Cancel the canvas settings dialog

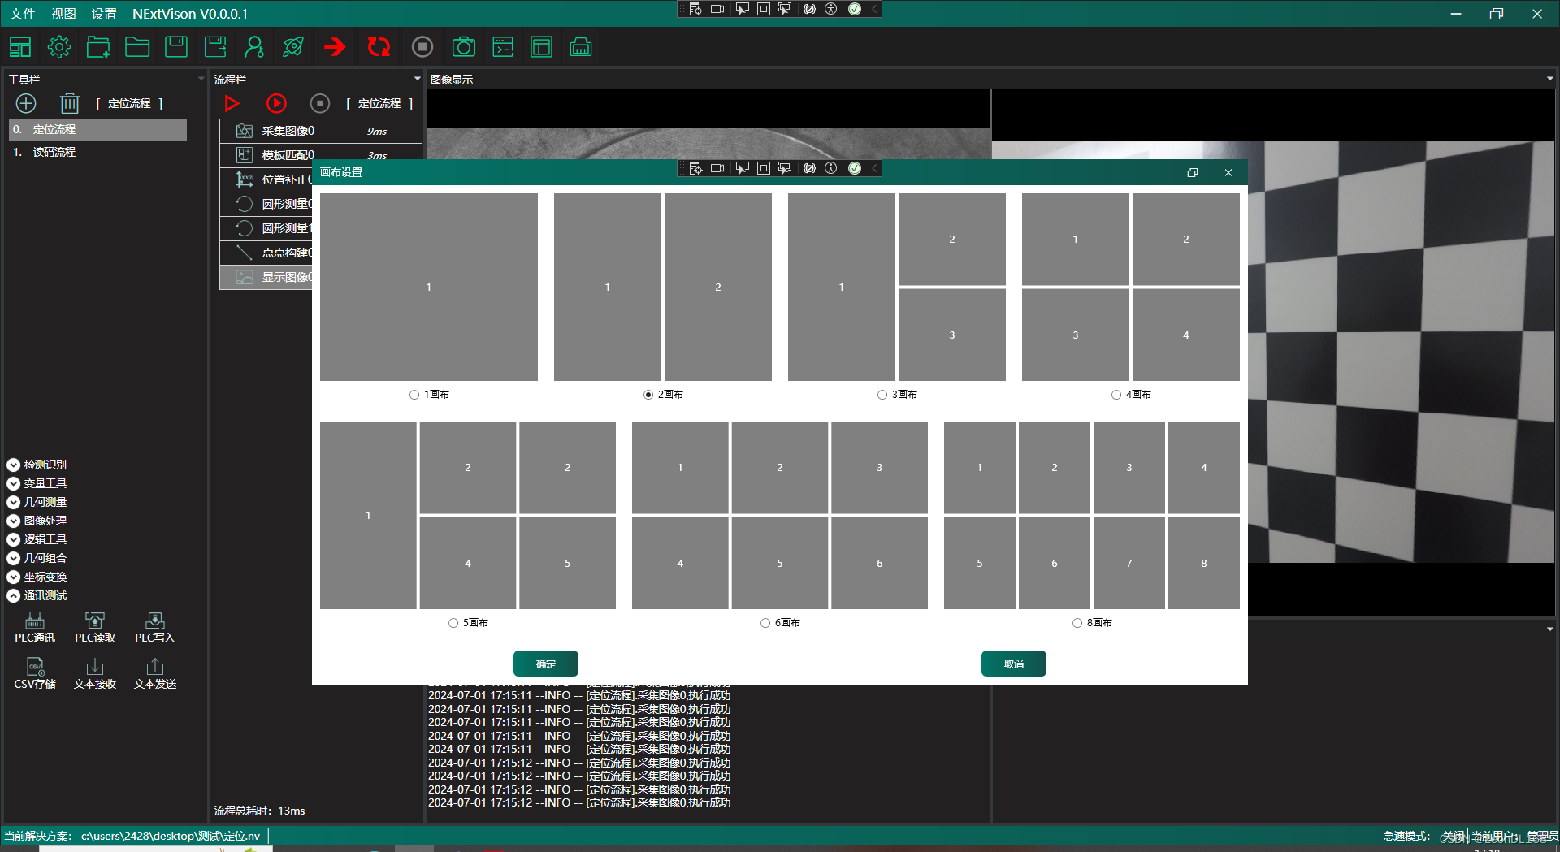[1013, 664]
